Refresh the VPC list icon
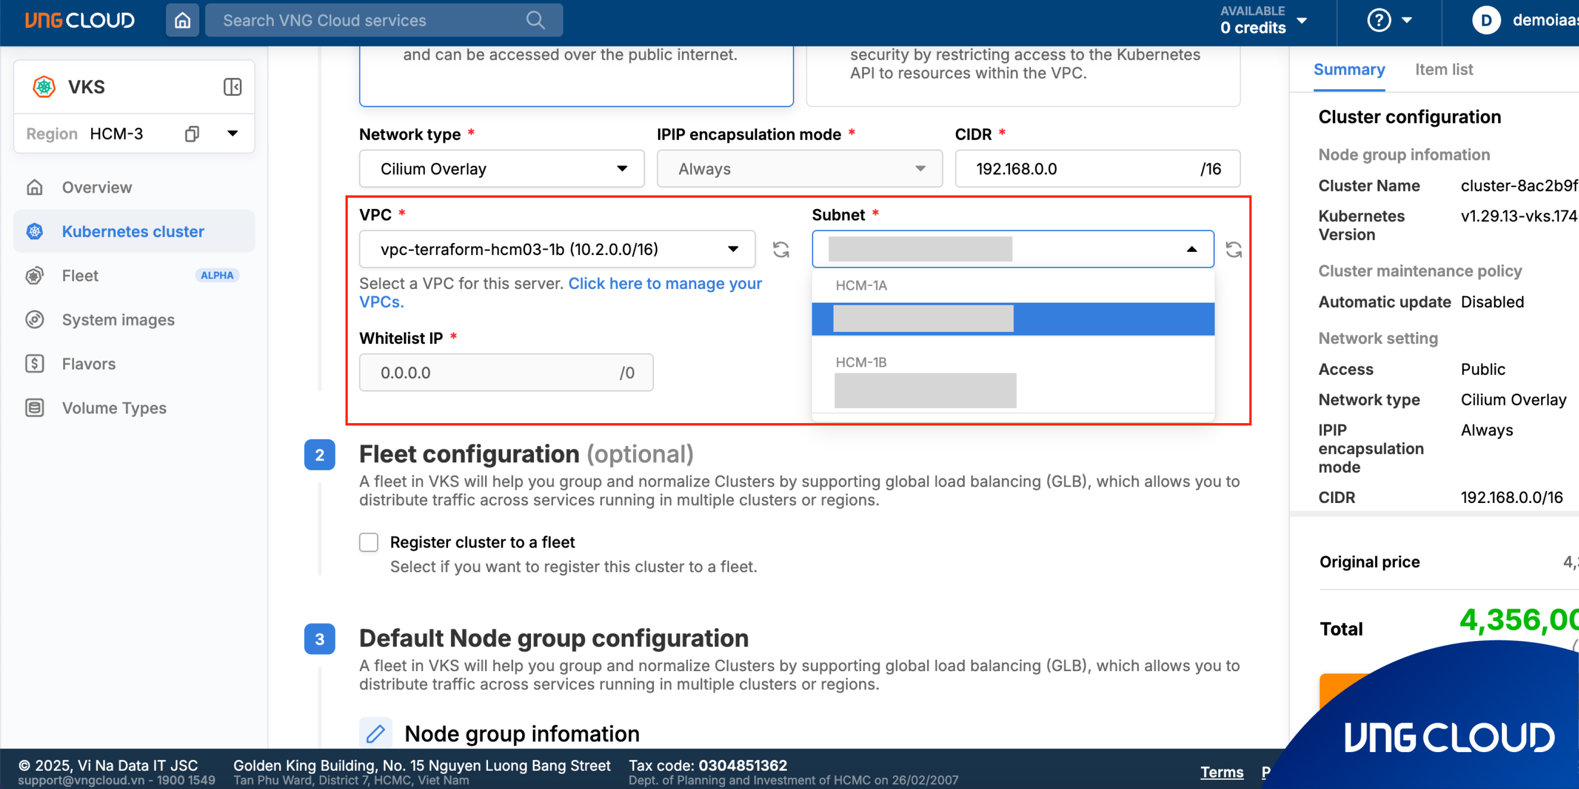Viewport: 1579px width, 789px height. coord(780,250)
